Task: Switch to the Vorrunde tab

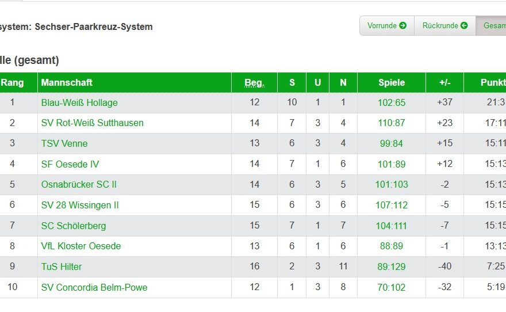Action: 387,25
